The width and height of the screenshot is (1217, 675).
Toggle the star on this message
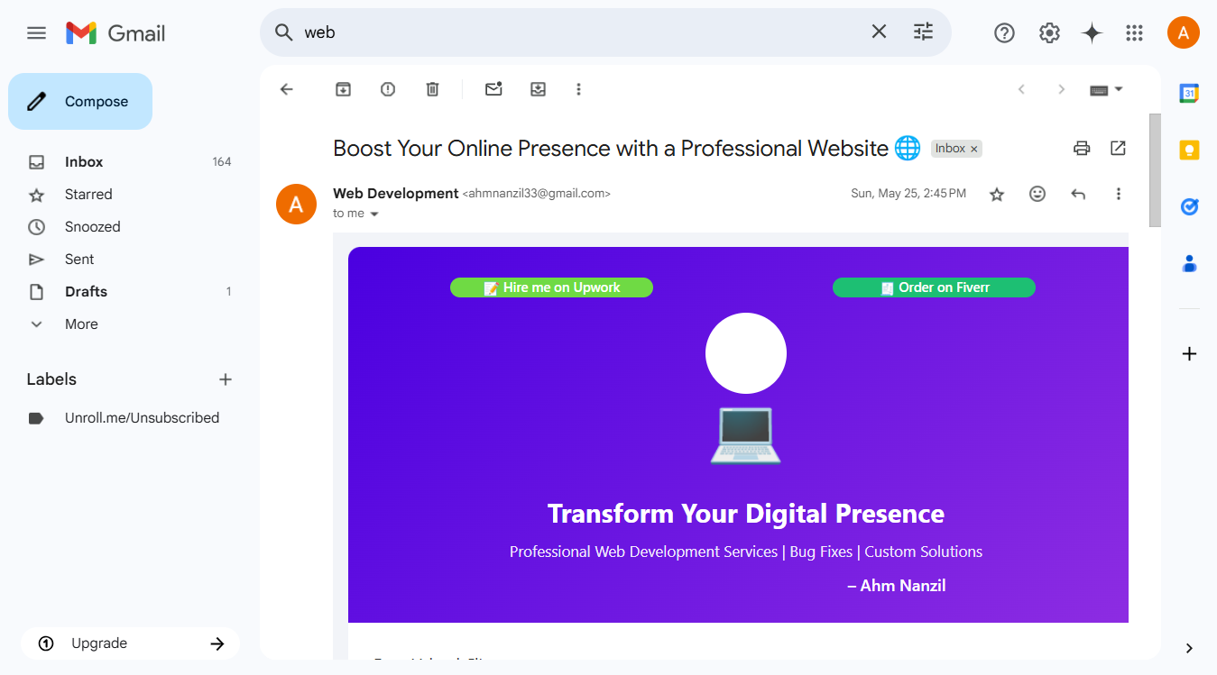[997, 194]
